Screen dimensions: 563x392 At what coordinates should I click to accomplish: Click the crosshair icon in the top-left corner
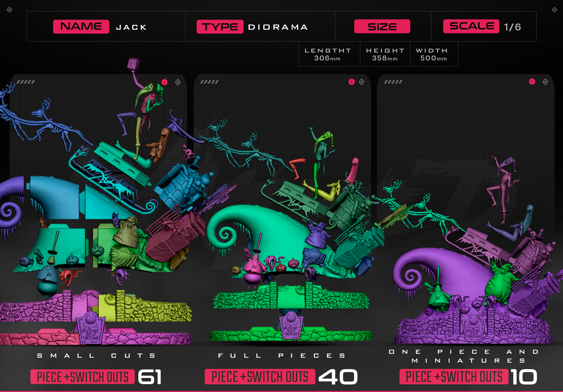tap(9, 10)
